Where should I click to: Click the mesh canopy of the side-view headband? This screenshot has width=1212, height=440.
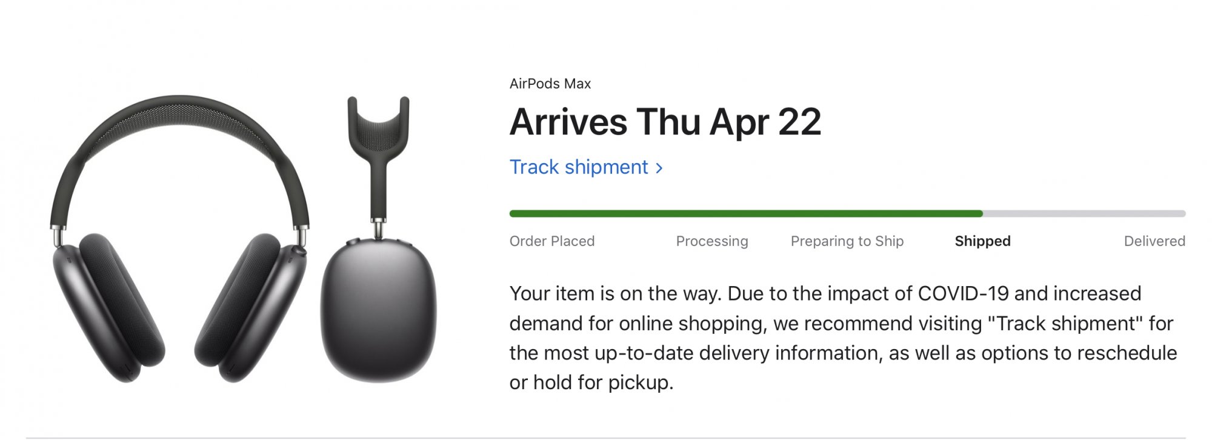(x=378, y=130)
